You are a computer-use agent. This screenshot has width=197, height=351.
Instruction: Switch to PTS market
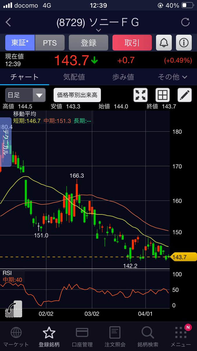50,43
